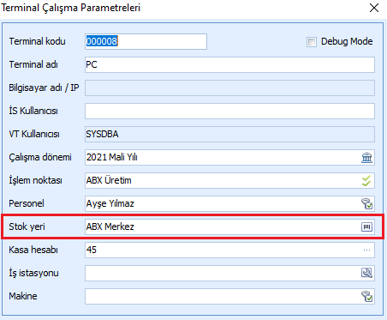Image resolution: width=387 pixels, height=320 pixels.
Task: Click the Çalışma dönemi field text 2021 Mali Yılı
Action: [x=112, y=157]
